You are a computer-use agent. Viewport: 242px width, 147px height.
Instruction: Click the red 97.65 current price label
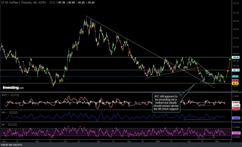[235, 80]
